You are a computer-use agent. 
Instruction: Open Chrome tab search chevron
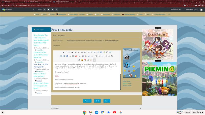(x=192, y=2)
